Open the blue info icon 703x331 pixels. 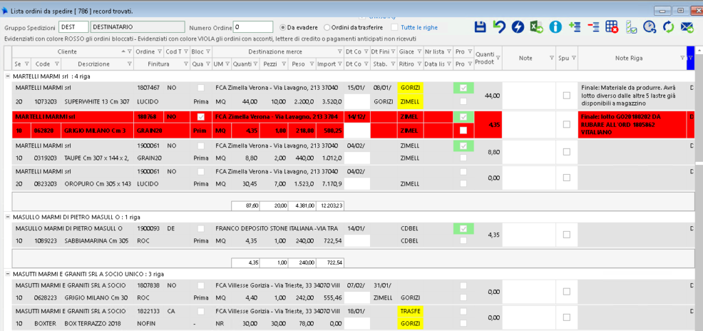[555, 27]
